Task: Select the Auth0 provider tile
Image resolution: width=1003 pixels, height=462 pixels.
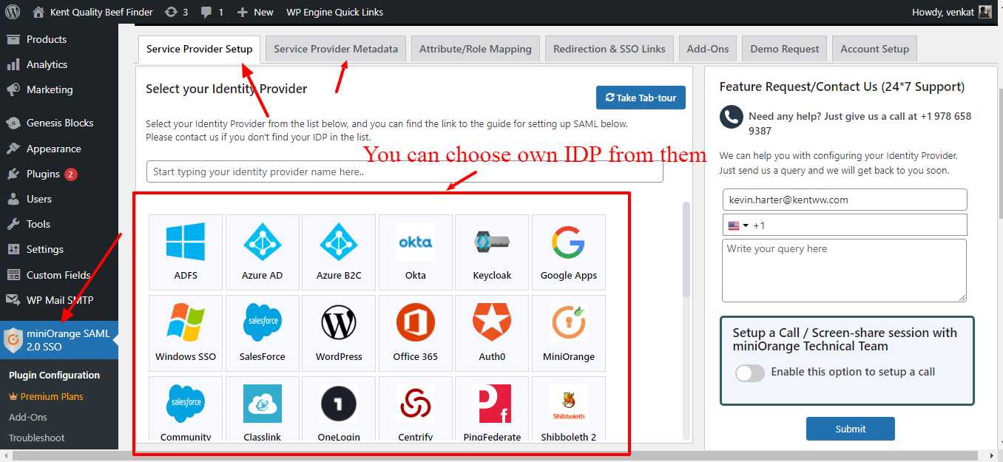Action: click(492, 333)
